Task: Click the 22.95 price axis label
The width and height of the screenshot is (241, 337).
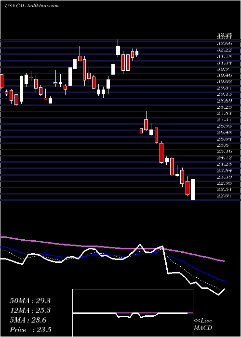Action: pyautogui.click(x=225, y=183)
